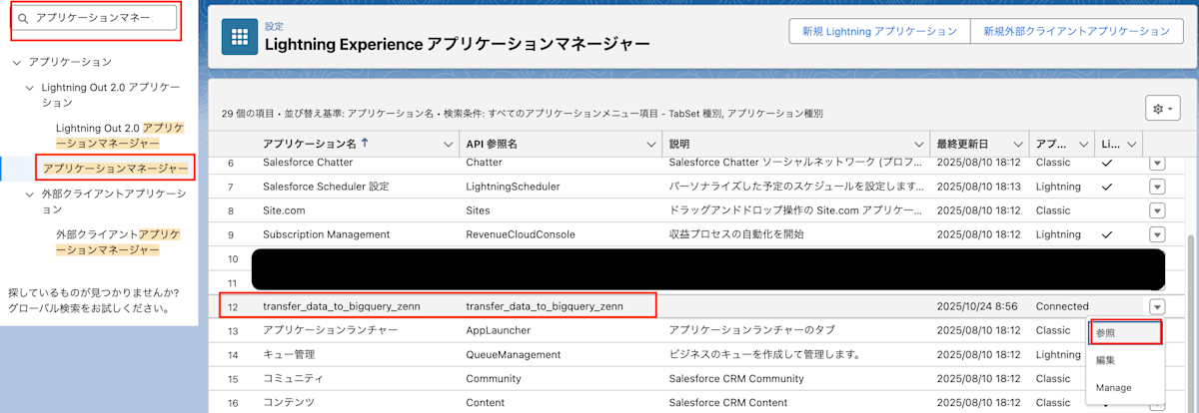Open row actions for Site.com
This screenshot has width=1199, height=413.
click(x=1157, y=210)
